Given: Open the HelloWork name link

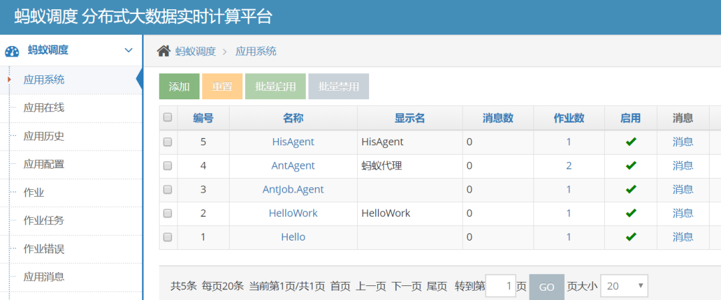Looking at the screenshot, I should pyautogui.click(x=293, y=213).
